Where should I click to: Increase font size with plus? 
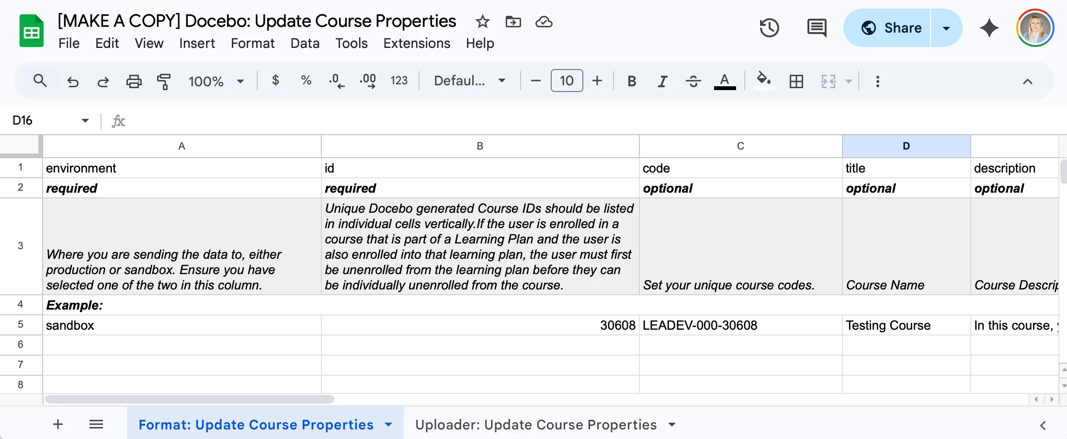pyautogui.click(x=597, y=81)
